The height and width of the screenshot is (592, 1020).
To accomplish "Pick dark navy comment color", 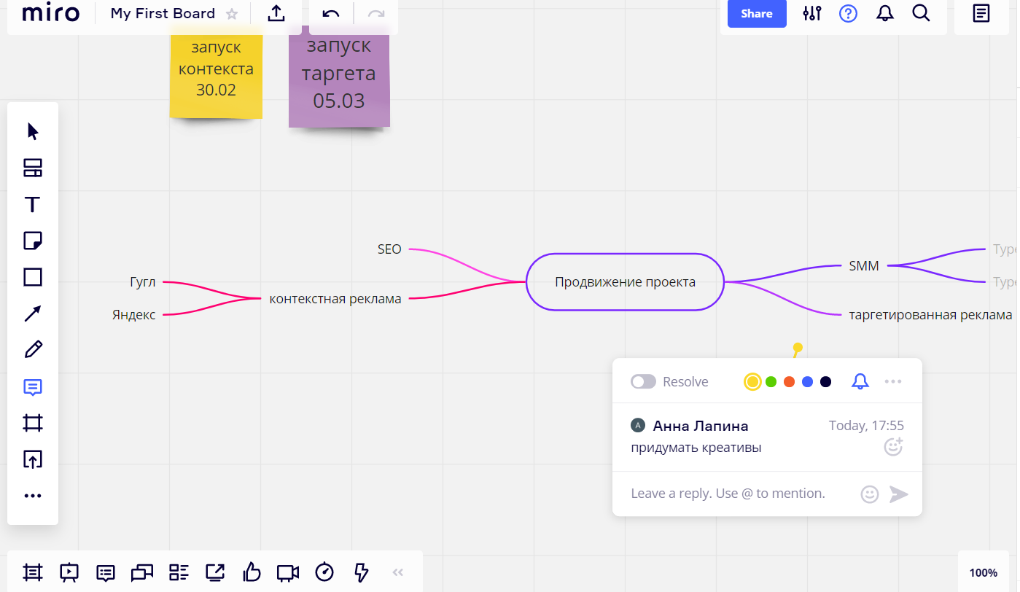I will coord(825,382).
